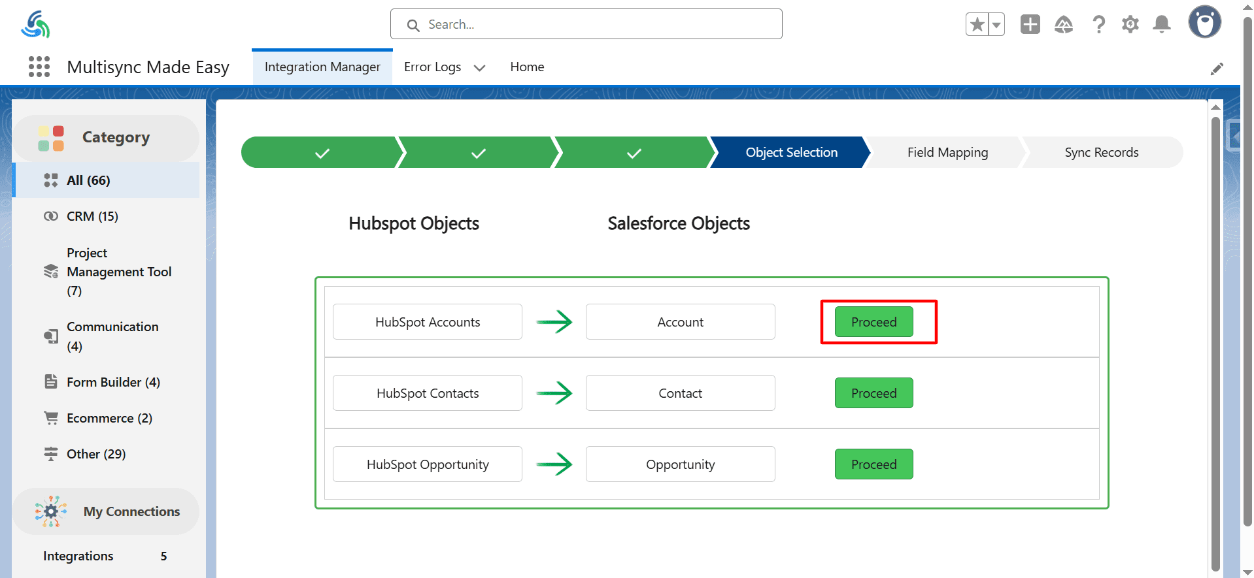Click the user avatar profile icon

[1204, 23]
